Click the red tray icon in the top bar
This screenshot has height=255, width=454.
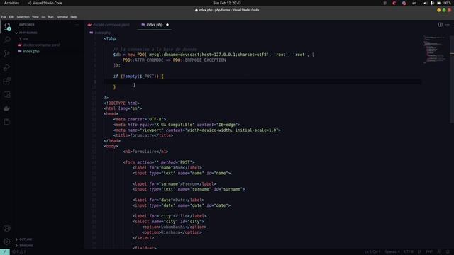click(394, 3)
